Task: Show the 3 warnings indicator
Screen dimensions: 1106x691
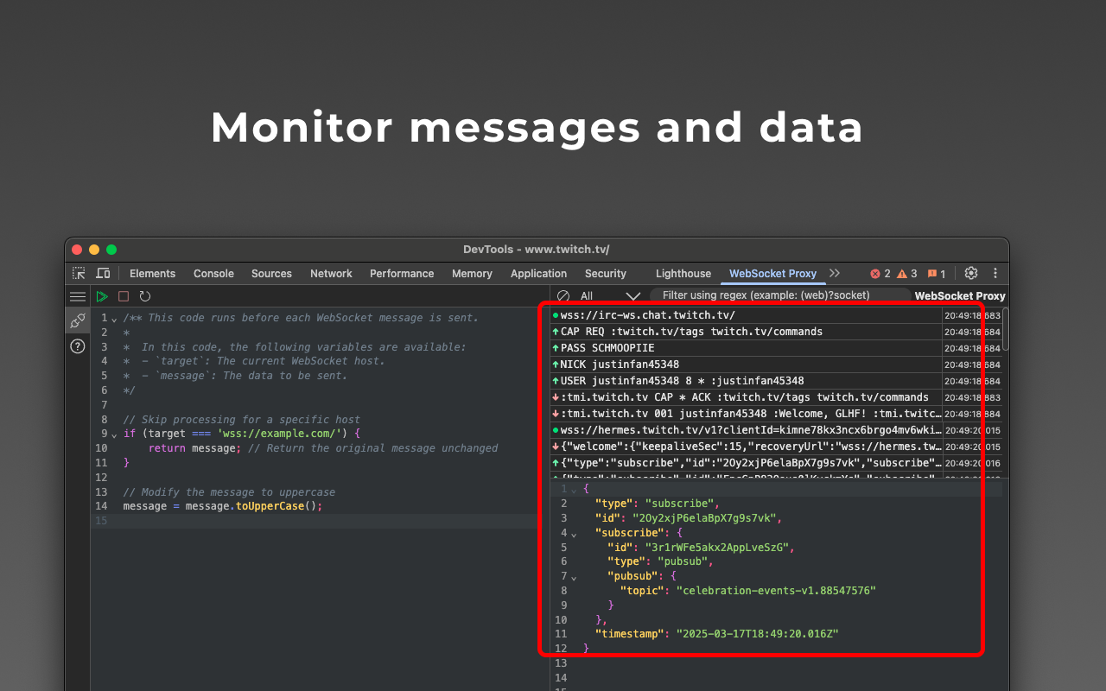Action: click(907, 274)
